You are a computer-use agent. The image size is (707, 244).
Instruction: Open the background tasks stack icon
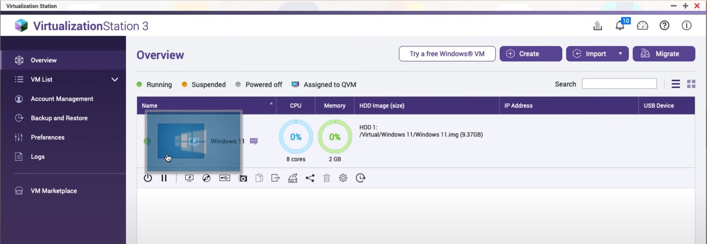point(598,26)
